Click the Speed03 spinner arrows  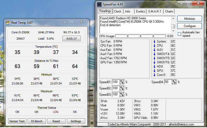tap(122, 94)
